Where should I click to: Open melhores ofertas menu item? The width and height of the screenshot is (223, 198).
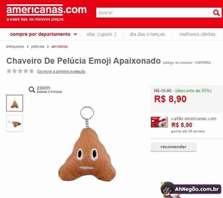[197, 34]
